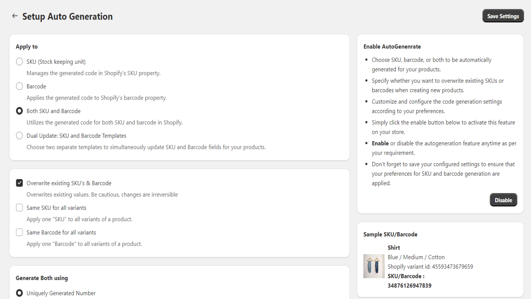Image resolution: width=531 pixels, height=299 pixels.
Task: Click the Save Settings button
Action: click(x=503, y=16)
